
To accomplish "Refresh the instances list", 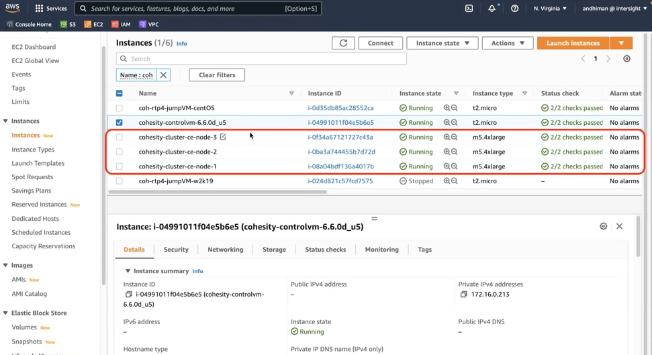I will pyautogui.click(x=343, y=43).
